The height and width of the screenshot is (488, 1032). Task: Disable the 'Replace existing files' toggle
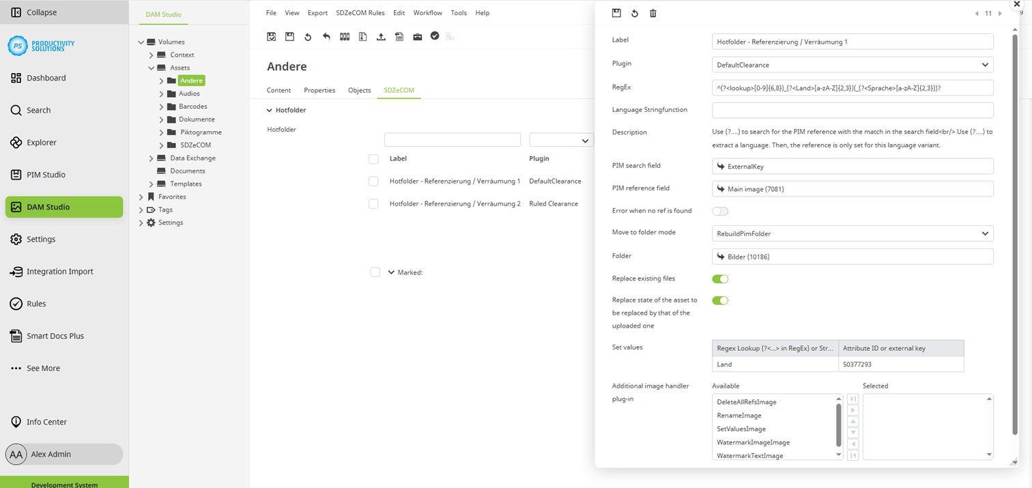720,279
